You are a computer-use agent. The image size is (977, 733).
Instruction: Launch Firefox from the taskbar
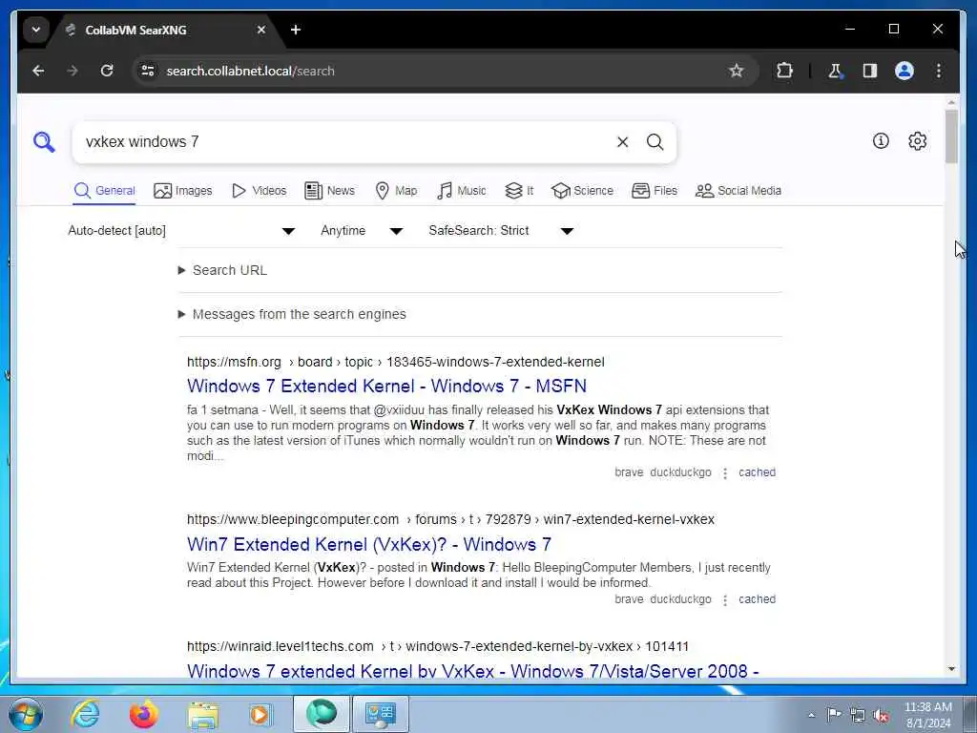143,714
